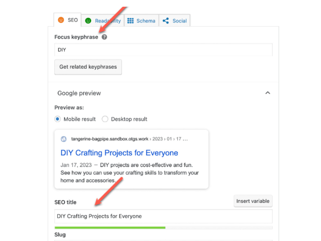Click Get related keyphrases button
Screen dimensions: 321x241
pyautogui.click(x=88, y=67)
